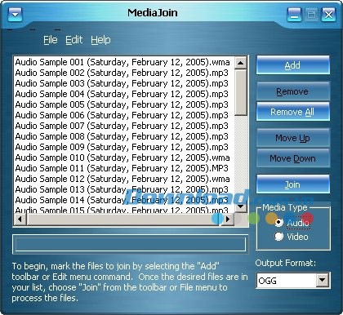
Task: Select Audio Sample 003 .mp3 file
Action: click(x=122, y=83)
